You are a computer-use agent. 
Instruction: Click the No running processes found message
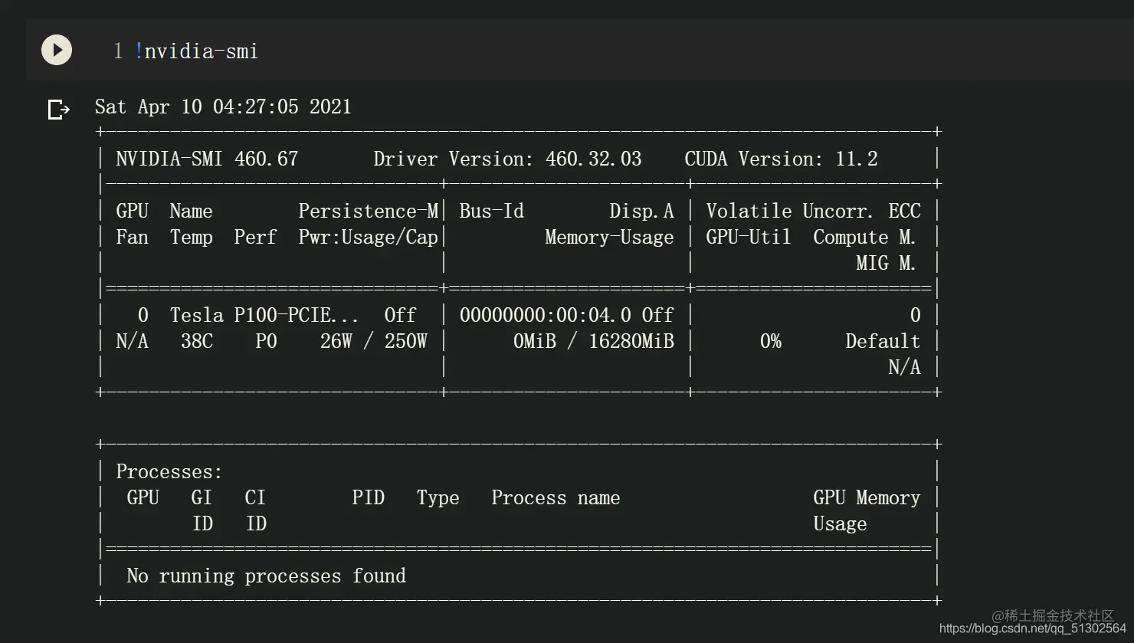point(266,576)
